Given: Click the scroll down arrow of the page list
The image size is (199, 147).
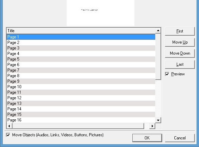Looking at the screenshot, I should tap(158, 120).
